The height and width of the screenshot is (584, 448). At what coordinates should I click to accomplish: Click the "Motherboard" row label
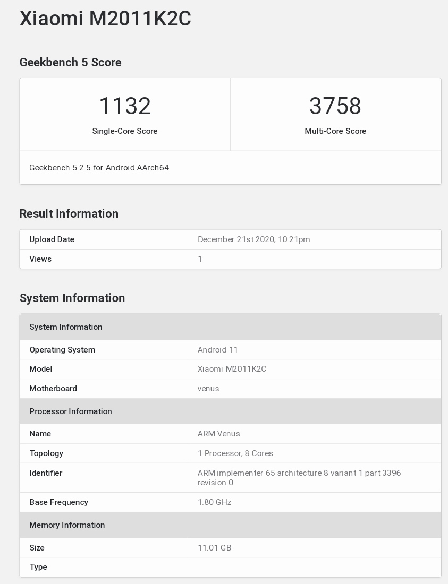(x=53, y=389)
